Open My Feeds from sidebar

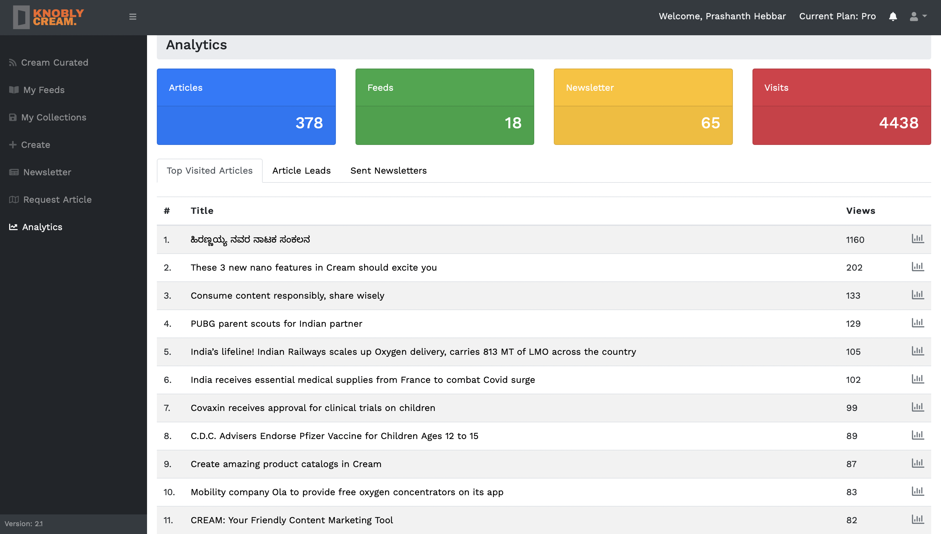(x=44, y=90)
